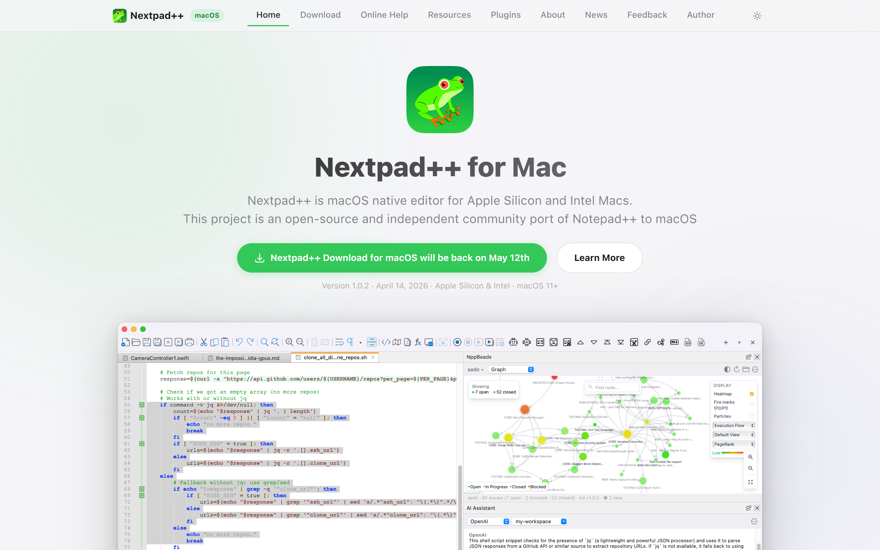Click the graph Zoom In magnifier button
This screenshot has height=550, width=880.
pos(750,457)
